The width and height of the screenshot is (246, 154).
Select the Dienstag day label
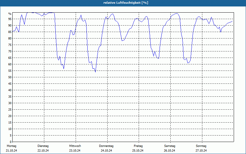click(43, 146)
